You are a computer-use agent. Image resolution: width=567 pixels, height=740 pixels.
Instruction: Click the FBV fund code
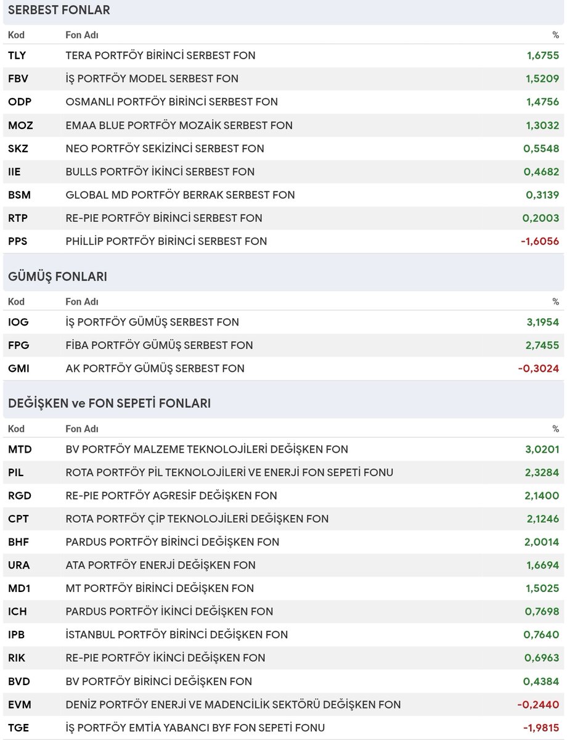pyautogui.click(x=18, y=79)
